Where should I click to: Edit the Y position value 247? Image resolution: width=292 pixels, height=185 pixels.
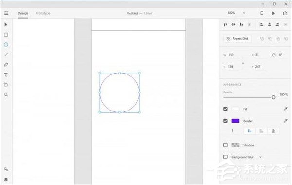[x=258, y=67]
